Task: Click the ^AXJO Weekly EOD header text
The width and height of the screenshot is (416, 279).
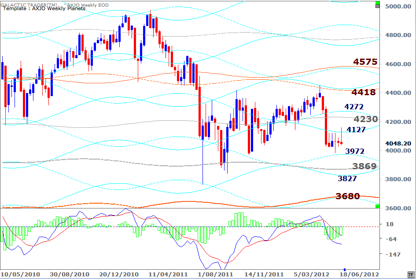Action: [x=86, y=5]
